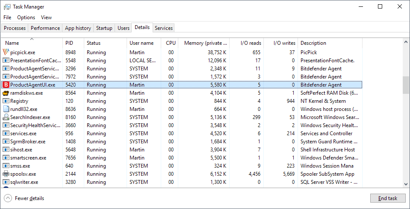Open the Startup tab
The width and height of the screenshot is (410, 209).
pyautogui.click(x=104, y=28)
